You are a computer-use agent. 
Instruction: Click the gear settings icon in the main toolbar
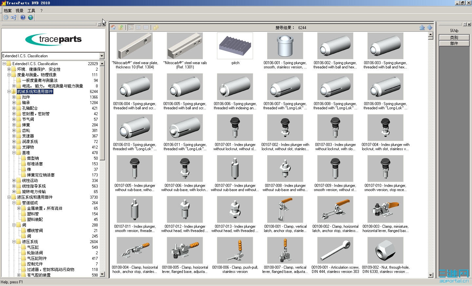tap(6, 17)
